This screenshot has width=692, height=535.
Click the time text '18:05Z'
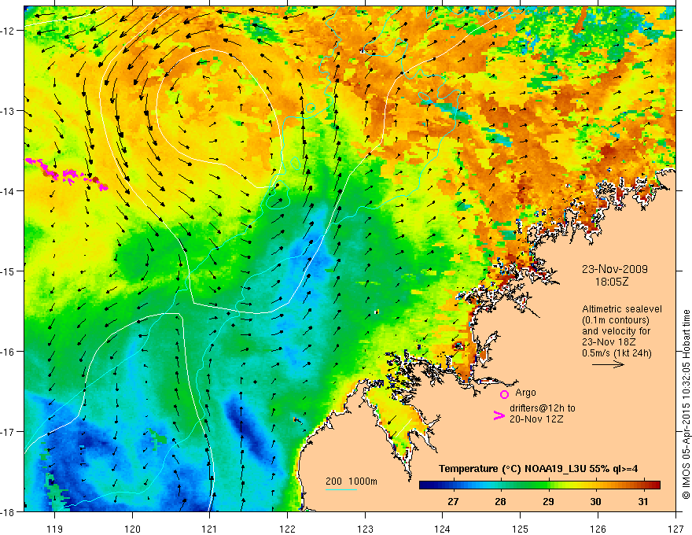pos(611,281)
